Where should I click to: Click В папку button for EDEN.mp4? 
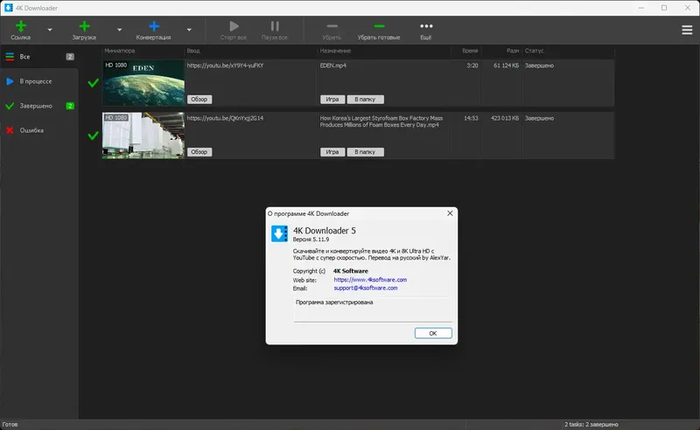click(x=365, y=100)
